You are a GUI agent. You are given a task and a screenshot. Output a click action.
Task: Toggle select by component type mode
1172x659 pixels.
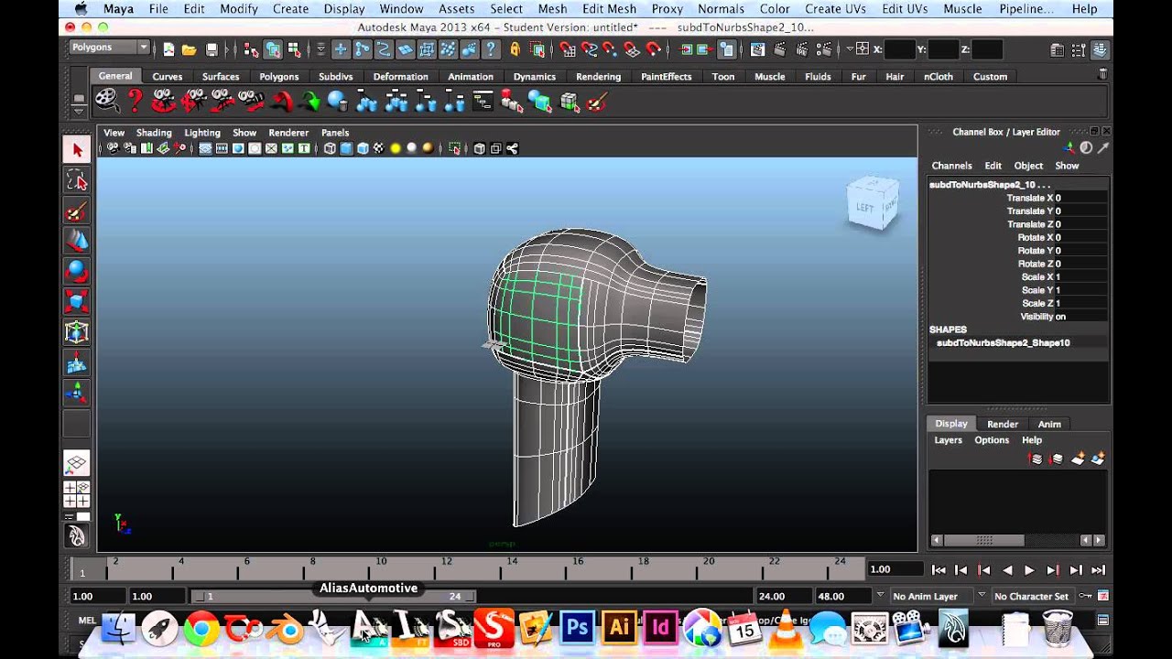pyautogui.click(x=294, y=49)
